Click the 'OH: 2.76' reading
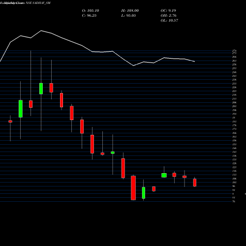Screen dimensions: 246x246 pyautogui.click(x=168, y=16)
